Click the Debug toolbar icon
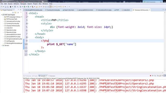Image resolution: width=166 pixels, height=93 pixels. pos(20,7)
